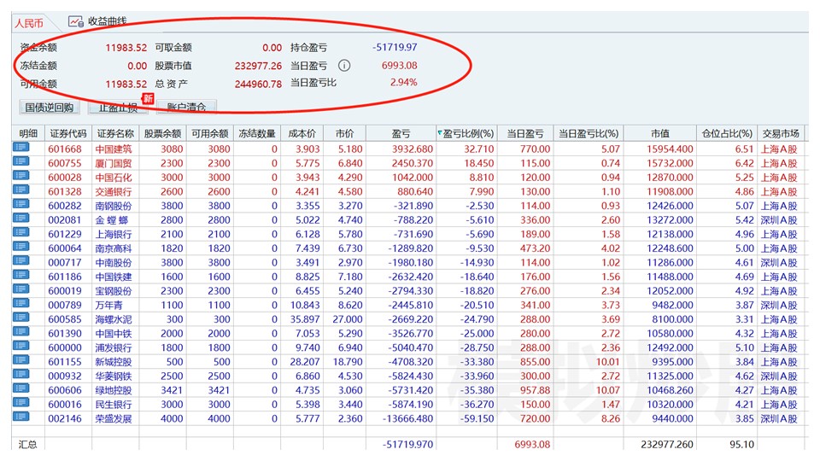Viewport: 820px width, 461px height.
Task: Click the 止盈止损 button
Action: pos(118,108)
